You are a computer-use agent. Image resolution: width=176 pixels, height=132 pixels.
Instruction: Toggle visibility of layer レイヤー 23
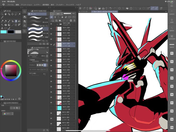(51, 82)
